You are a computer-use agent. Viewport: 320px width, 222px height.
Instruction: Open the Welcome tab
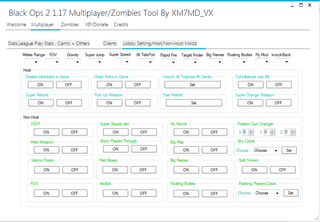tap(16, 24)
